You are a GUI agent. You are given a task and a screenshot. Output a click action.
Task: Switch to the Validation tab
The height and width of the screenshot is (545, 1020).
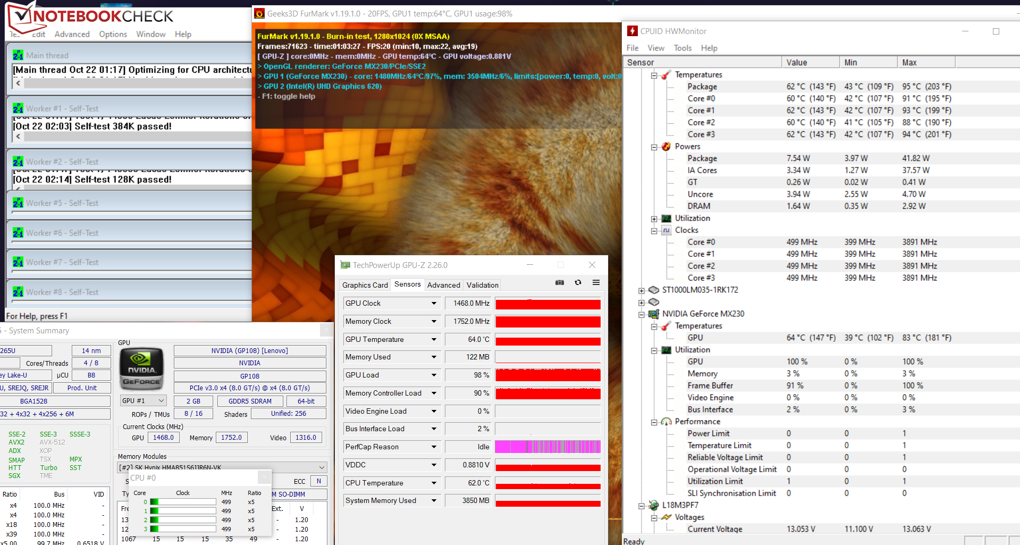(483, 285)
